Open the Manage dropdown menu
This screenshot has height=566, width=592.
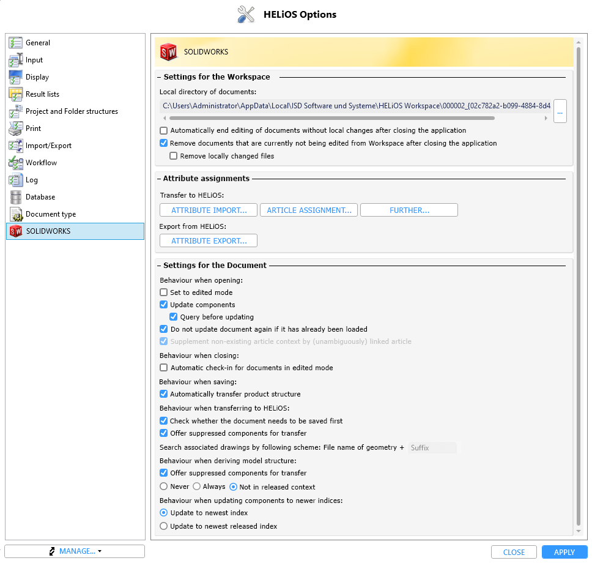(x=75, y=551)
